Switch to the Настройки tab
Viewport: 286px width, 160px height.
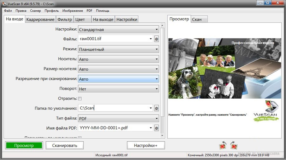[127, 19]
